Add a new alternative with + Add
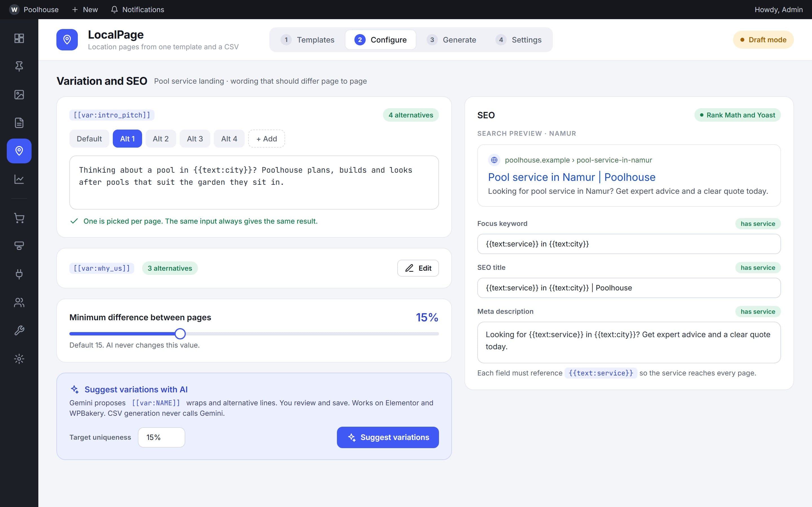This screenshot has width=812, height=507. pyautogui.click(x=266, y=139)
